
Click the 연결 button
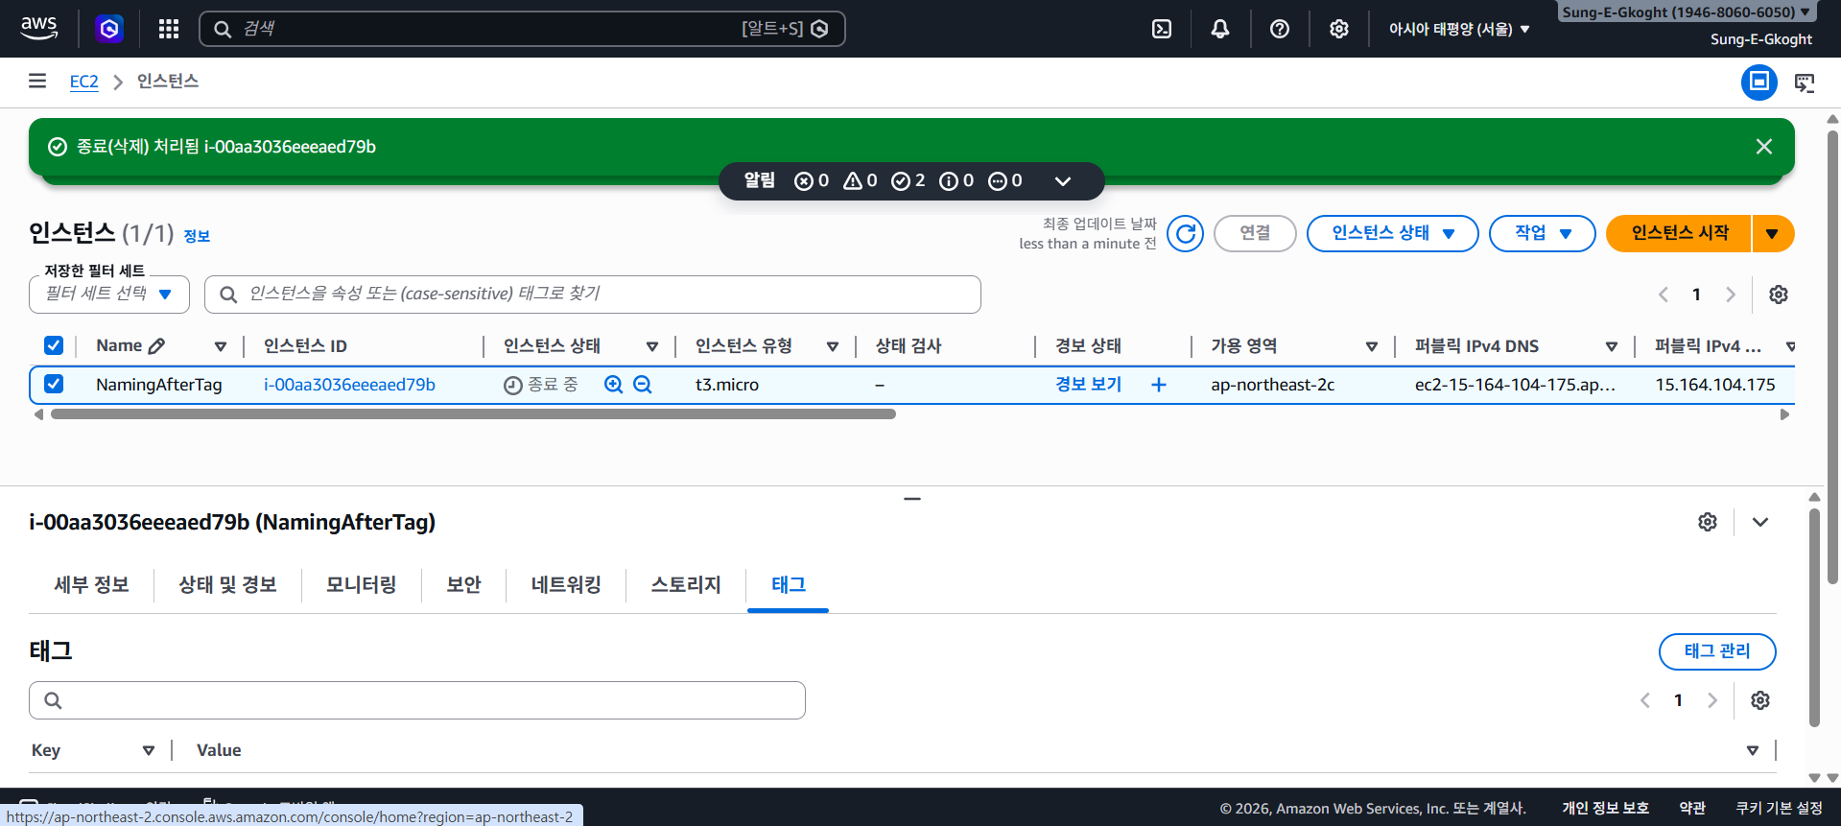tap(1255, 233)
